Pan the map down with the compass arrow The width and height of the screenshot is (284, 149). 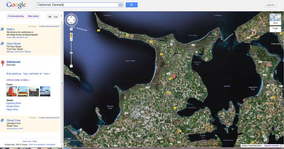(71, 23)
